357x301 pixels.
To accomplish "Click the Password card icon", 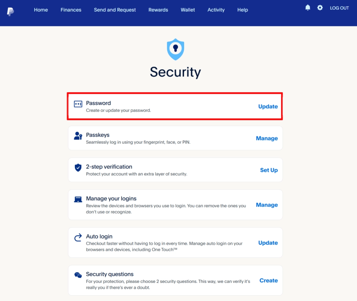I will click(x=78, y=103).
